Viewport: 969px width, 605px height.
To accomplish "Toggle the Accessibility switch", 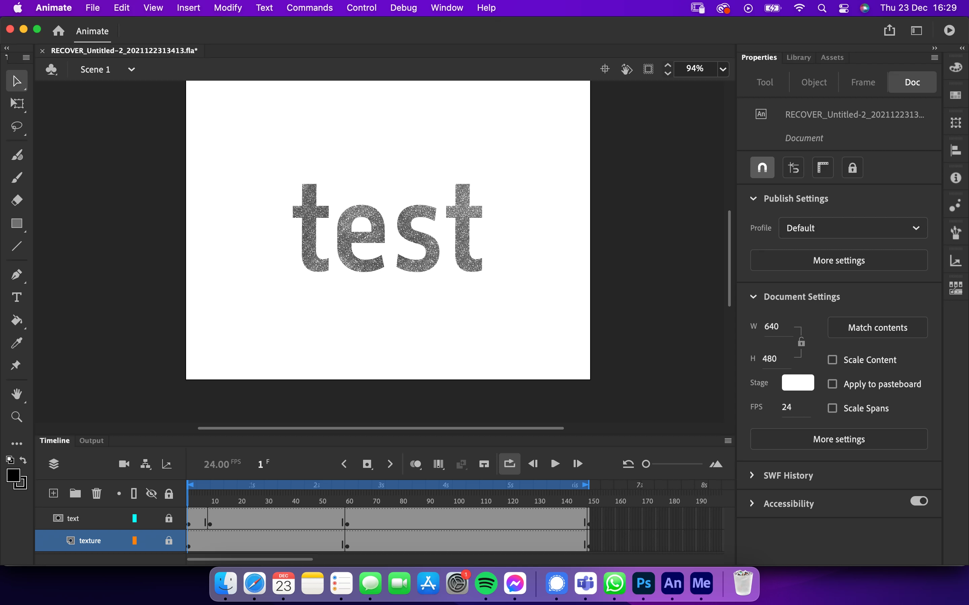I will click(919, 501).
